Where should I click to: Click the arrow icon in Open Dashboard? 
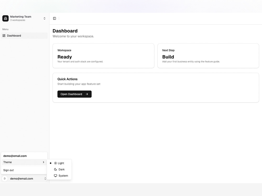87,94
